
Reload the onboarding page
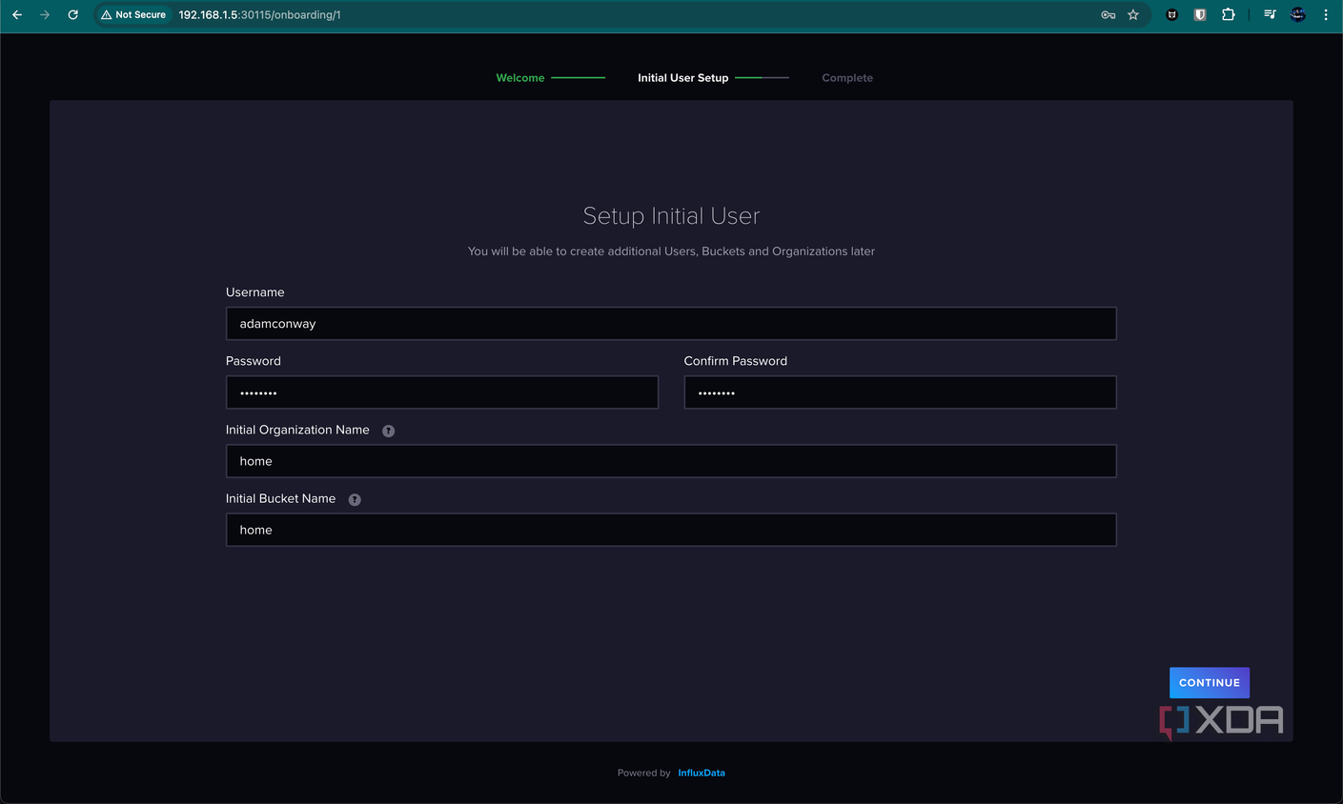point(72,14)
